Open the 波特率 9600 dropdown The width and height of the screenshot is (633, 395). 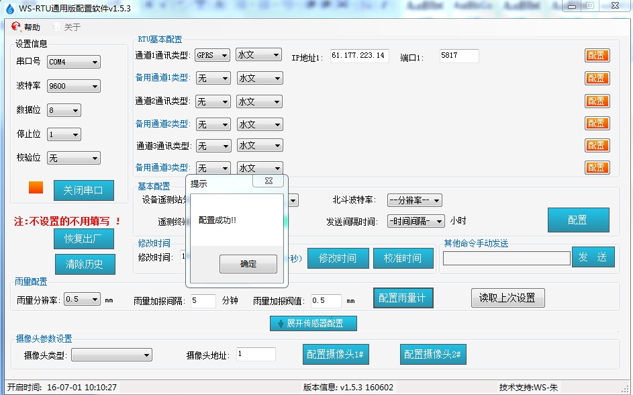click(x=73, y=86)
